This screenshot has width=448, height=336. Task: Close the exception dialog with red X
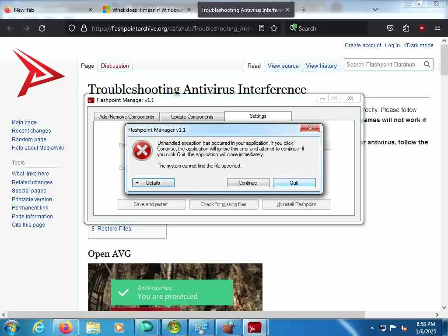(310, 128)
